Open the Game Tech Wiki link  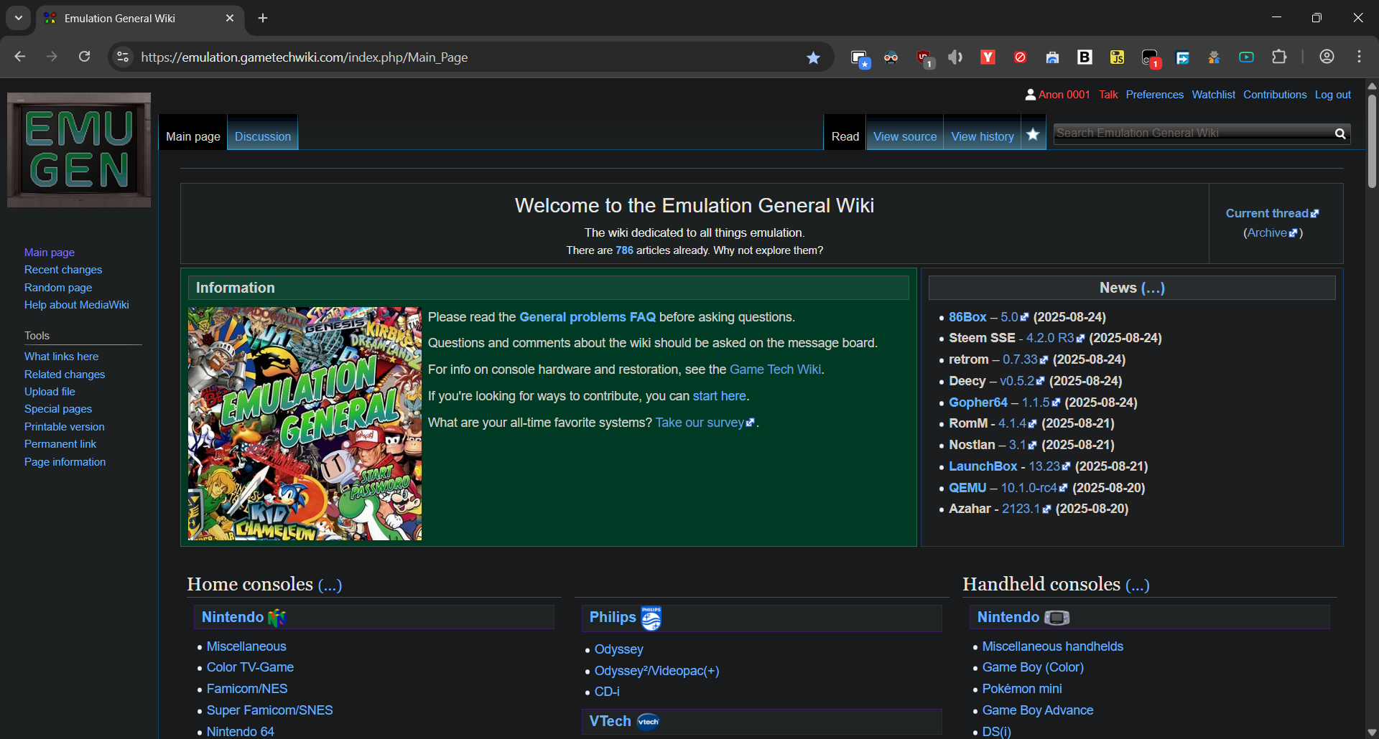(775, 369)
